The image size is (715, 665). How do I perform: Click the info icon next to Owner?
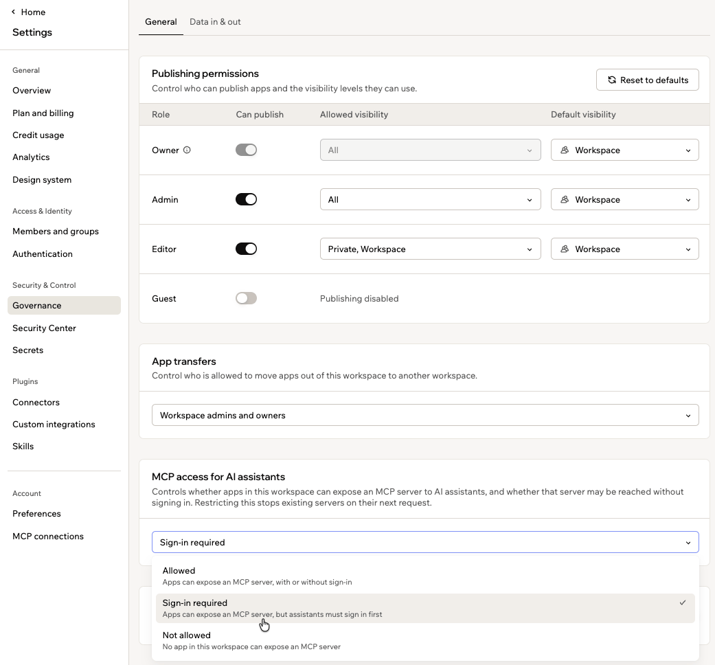point(187,150)
